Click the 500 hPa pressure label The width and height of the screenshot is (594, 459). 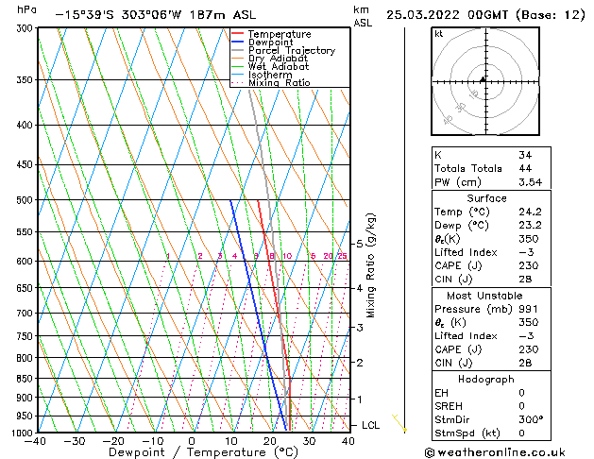[x=25, y=200]
